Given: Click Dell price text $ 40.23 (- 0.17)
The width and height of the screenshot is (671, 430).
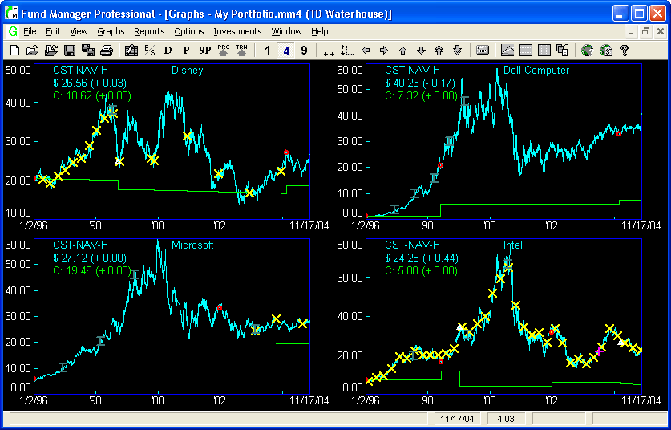Looking at the screenshot, I should pyautogui.click(x=422, y=83).
